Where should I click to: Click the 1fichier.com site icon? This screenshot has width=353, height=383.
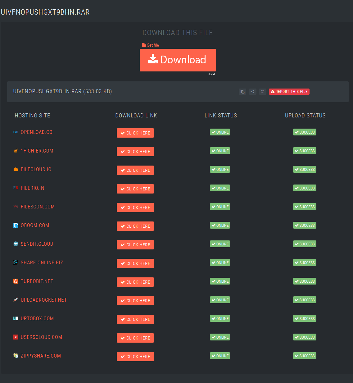coord(16,151)
